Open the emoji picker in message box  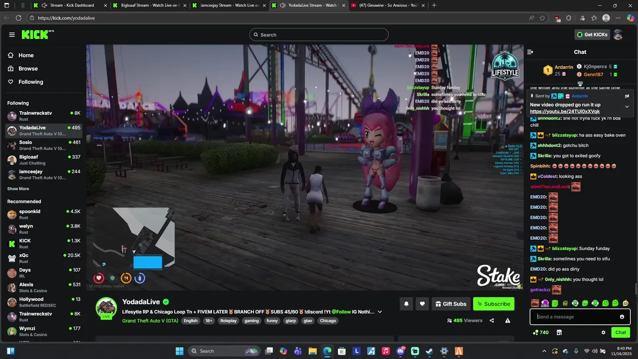[622, 317]
